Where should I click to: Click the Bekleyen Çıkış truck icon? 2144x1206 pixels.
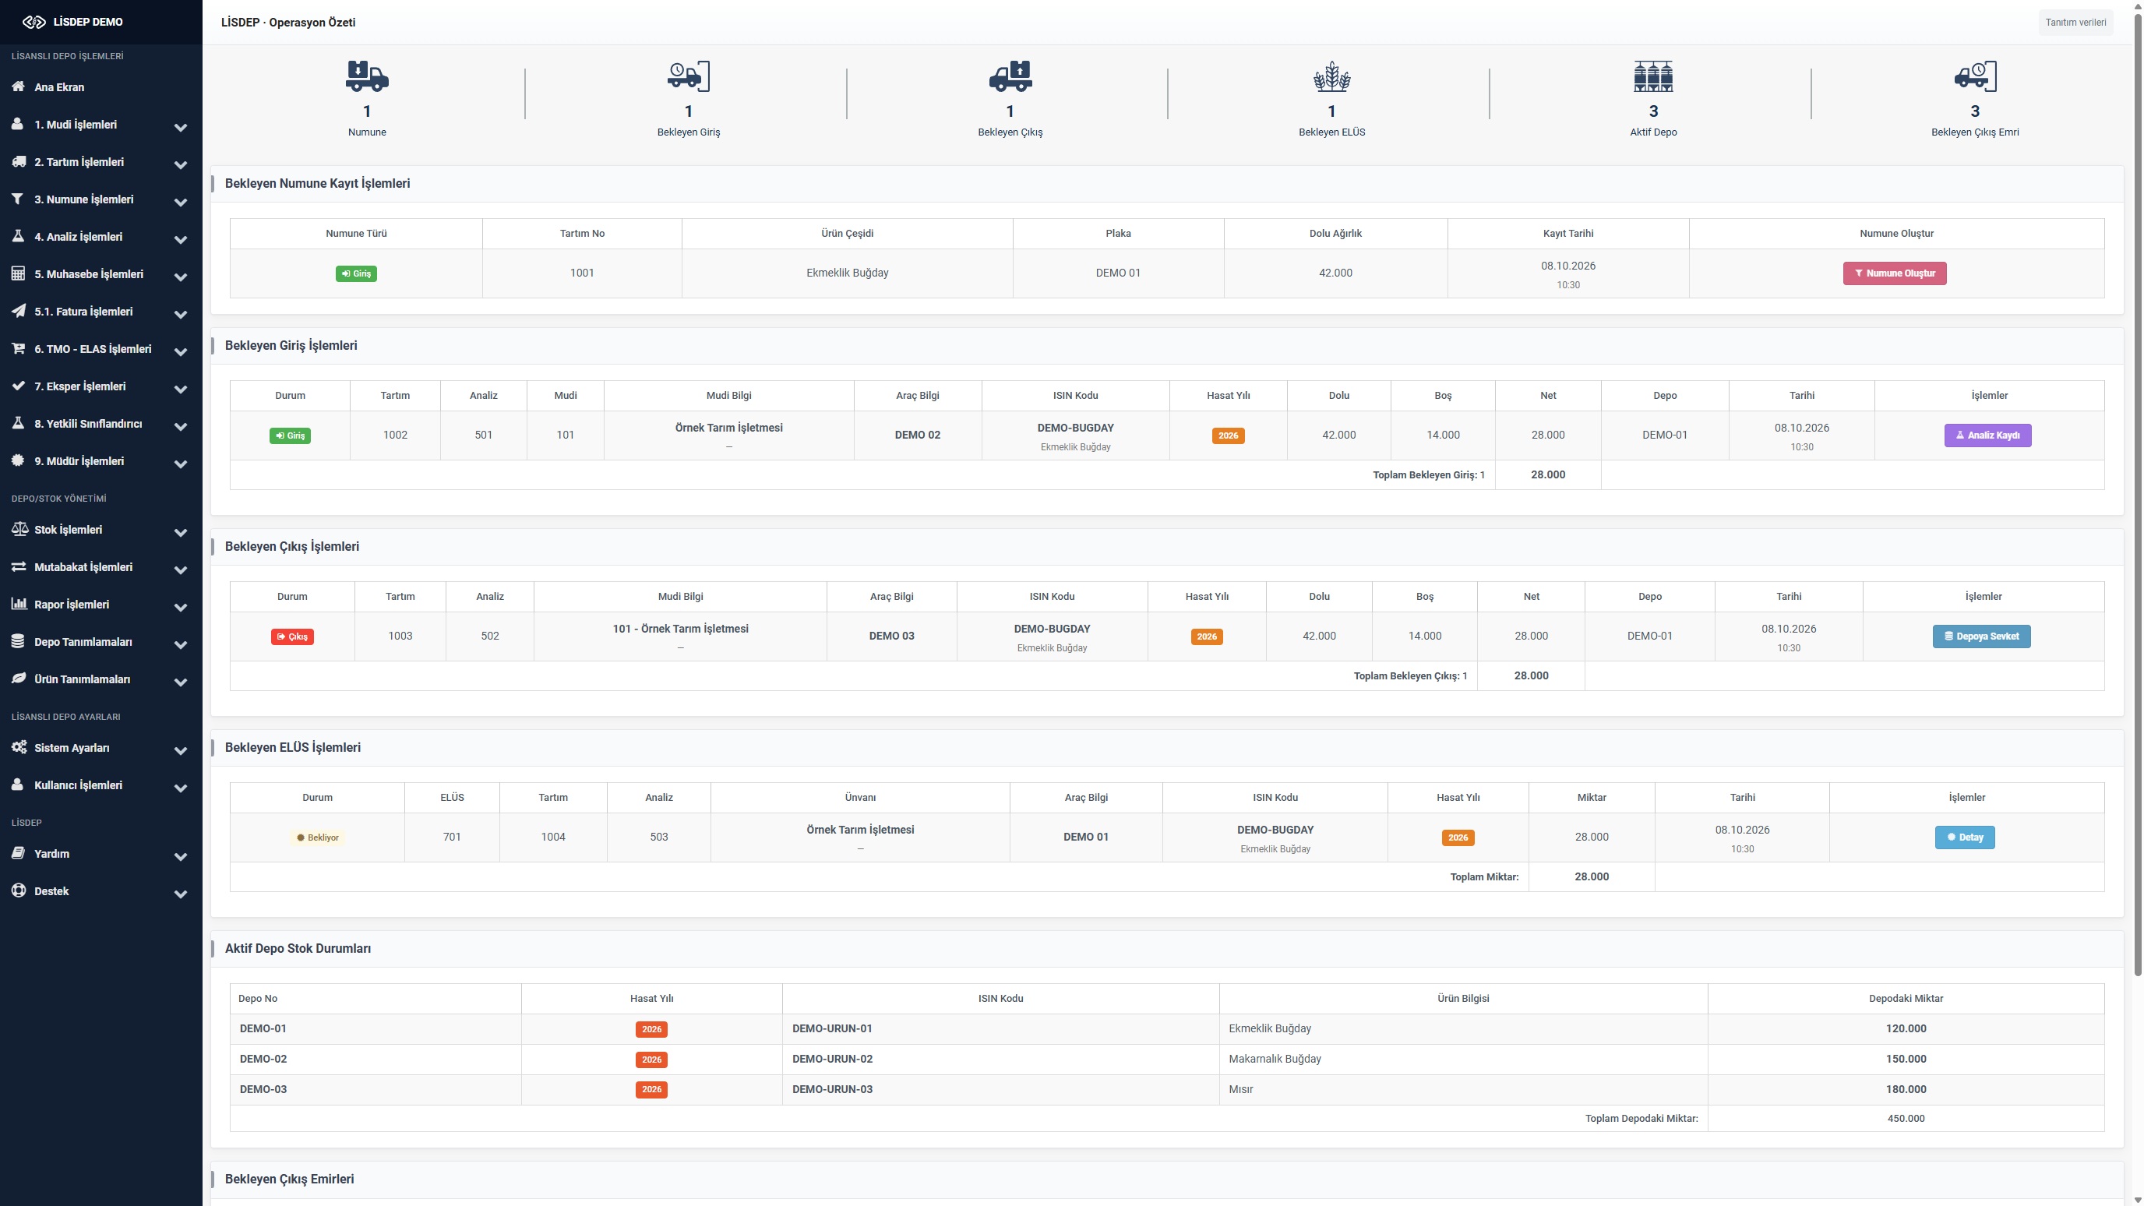pyautogui.click(x=1010, y=76)
